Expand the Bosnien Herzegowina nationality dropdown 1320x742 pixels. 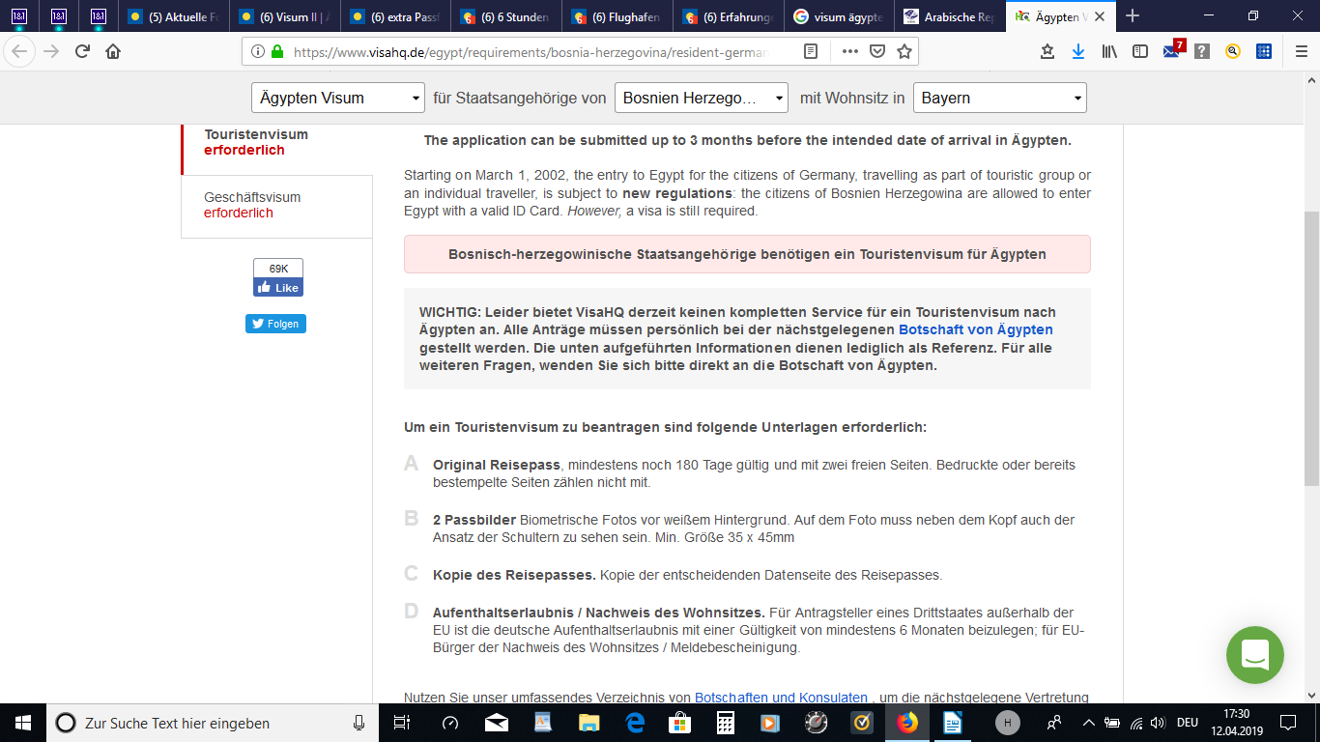pos(701,98)
